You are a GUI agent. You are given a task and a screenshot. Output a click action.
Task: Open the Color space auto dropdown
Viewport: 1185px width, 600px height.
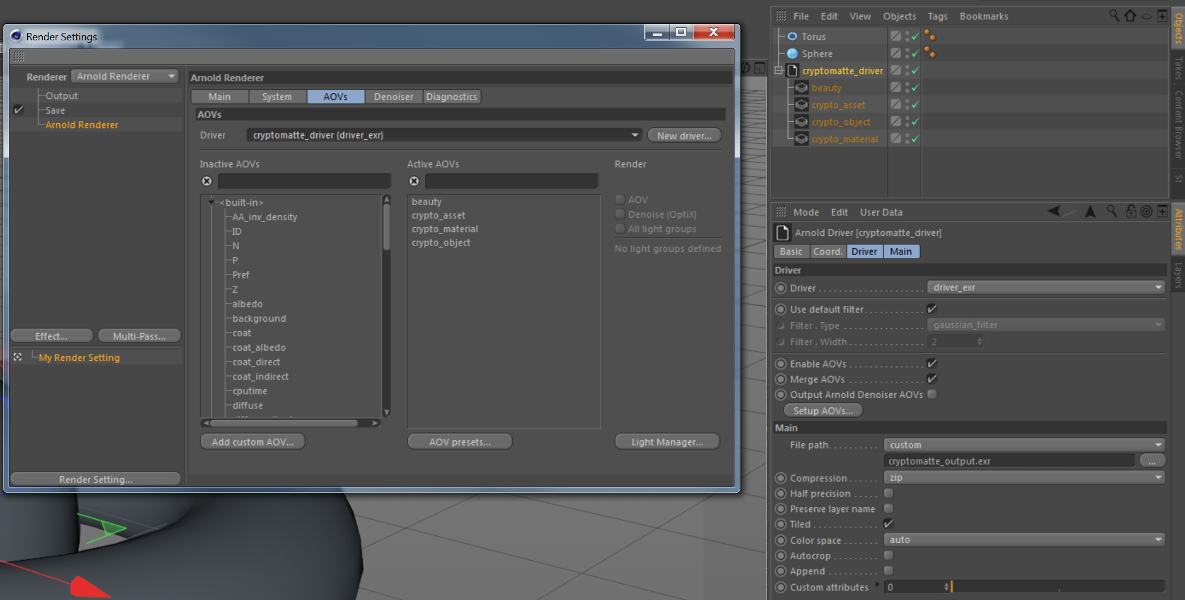1025,540
